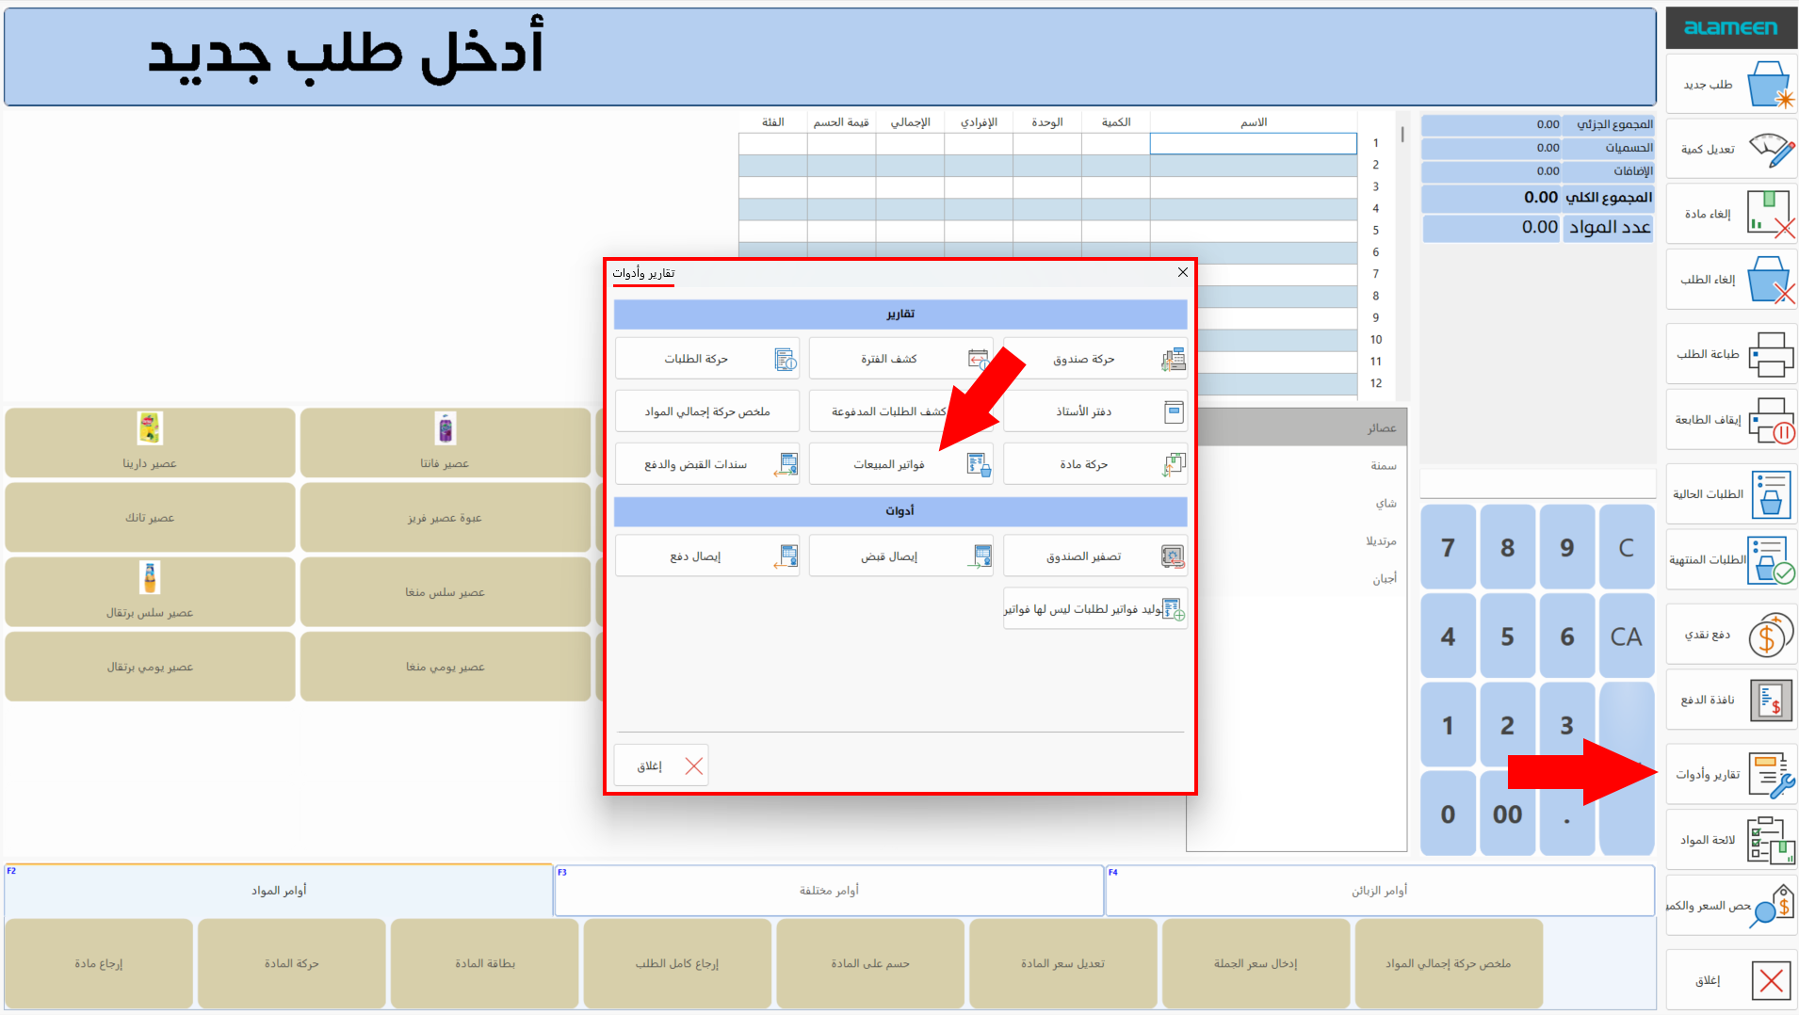Switch to أوامر الزبائن F4 tab
Screen dimensions: 1799x1015
tap(1380, 890)
